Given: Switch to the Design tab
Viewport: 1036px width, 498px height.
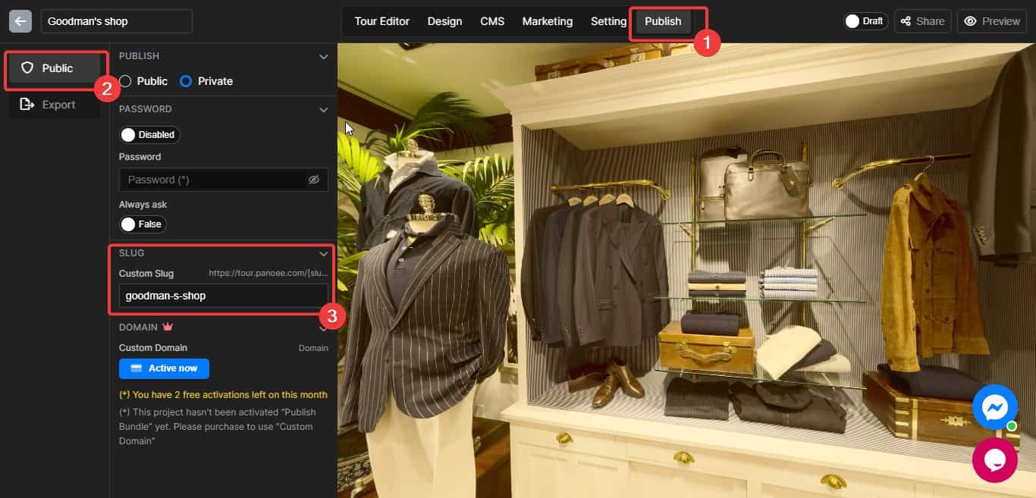Looking at the screenshot, I should [444, 21].
